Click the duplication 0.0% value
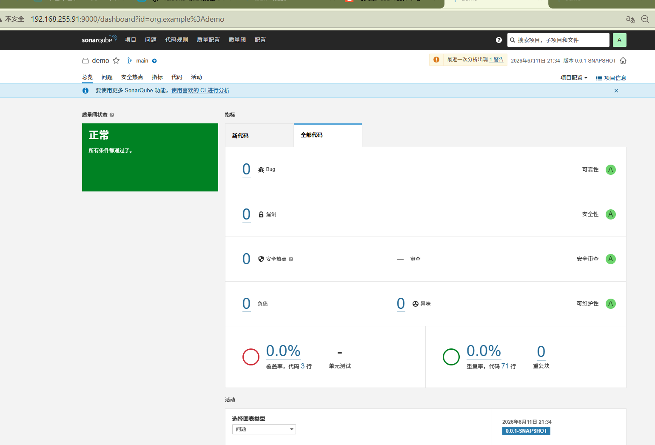655x445 pixels. click(x=484, y=351)
